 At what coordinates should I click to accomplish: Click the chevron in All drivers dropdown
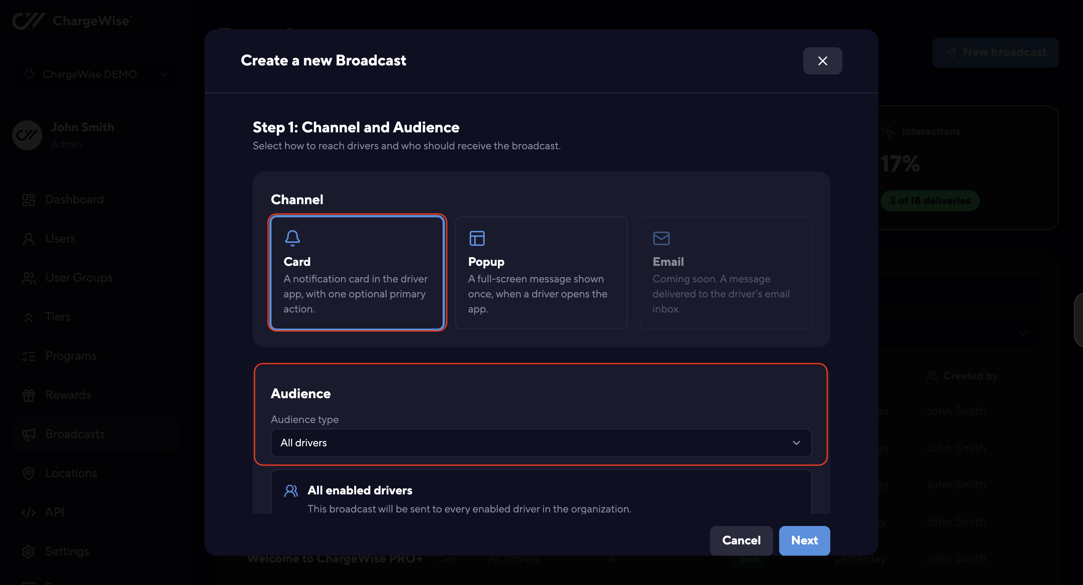[796, 443]
